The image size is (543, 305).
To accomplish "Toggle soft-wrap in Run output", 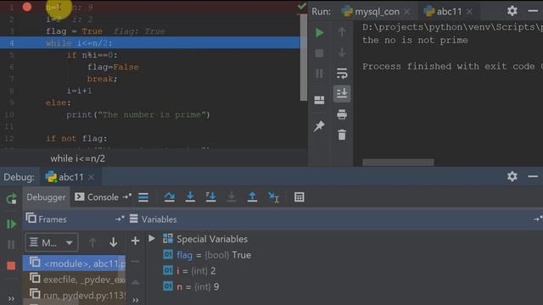I will coord(342,74).
